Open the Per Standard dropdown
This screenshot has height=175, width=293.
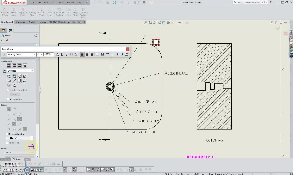pos(11,164)
